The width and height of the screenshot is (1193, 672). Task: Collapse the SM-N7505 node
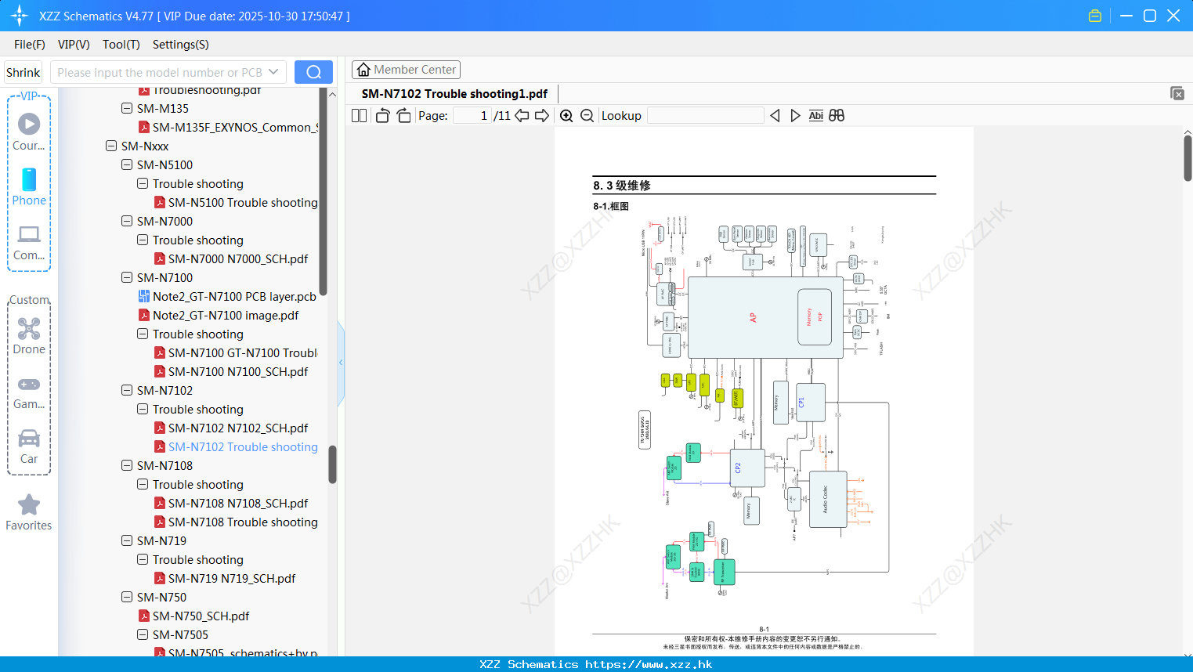click(x=143, y=634)
